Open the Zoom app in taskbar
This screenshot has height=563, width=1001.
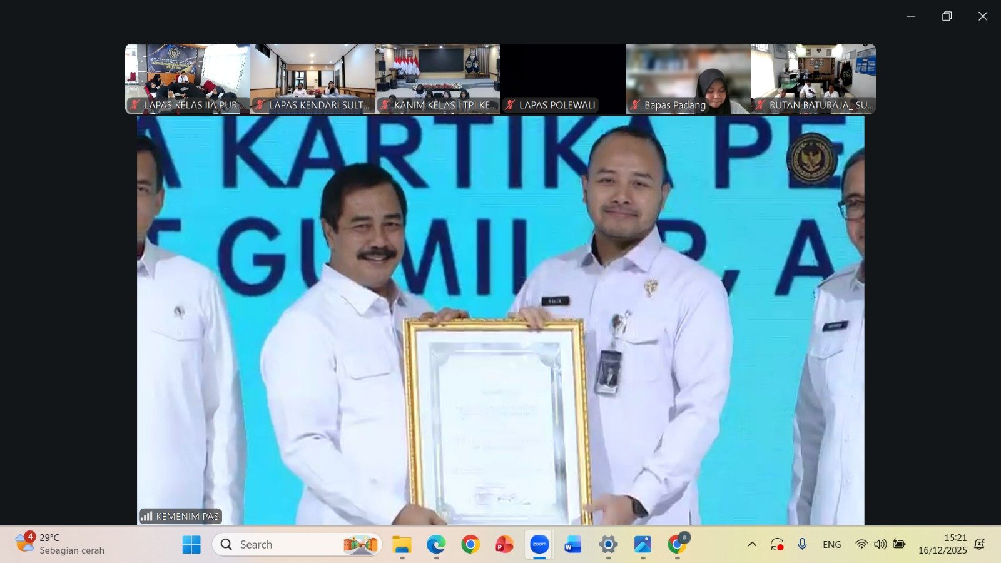click(x=539, y=544)
